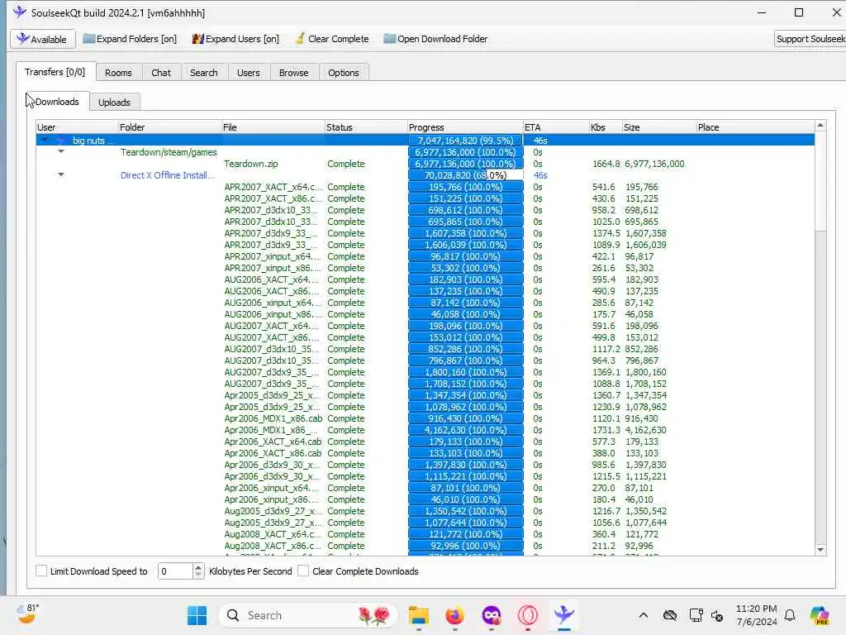Image resolution: width=846 pixels, height=635 pixels.
Task: Open Firefox from the taskbar
Action: tap(455, 615)
